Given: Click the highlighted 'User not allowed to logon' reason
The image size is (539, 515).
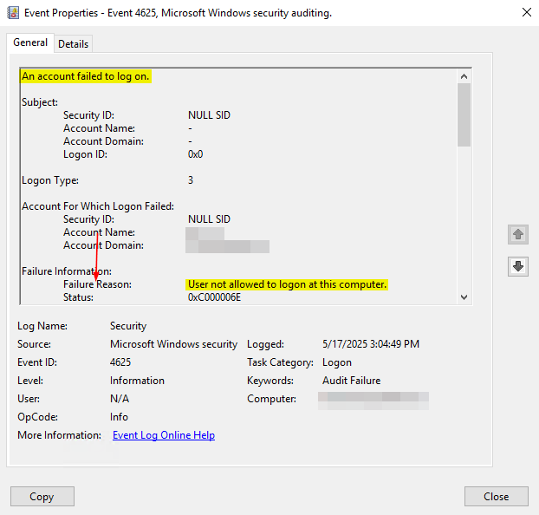Looking at the screenshot, I should (287, 284).
